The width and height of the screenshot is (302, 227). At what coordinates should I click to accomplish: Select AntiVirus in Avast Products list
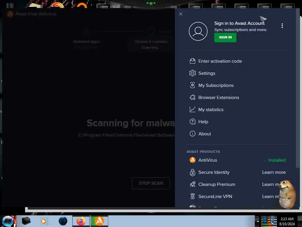[x=208, y=160]
